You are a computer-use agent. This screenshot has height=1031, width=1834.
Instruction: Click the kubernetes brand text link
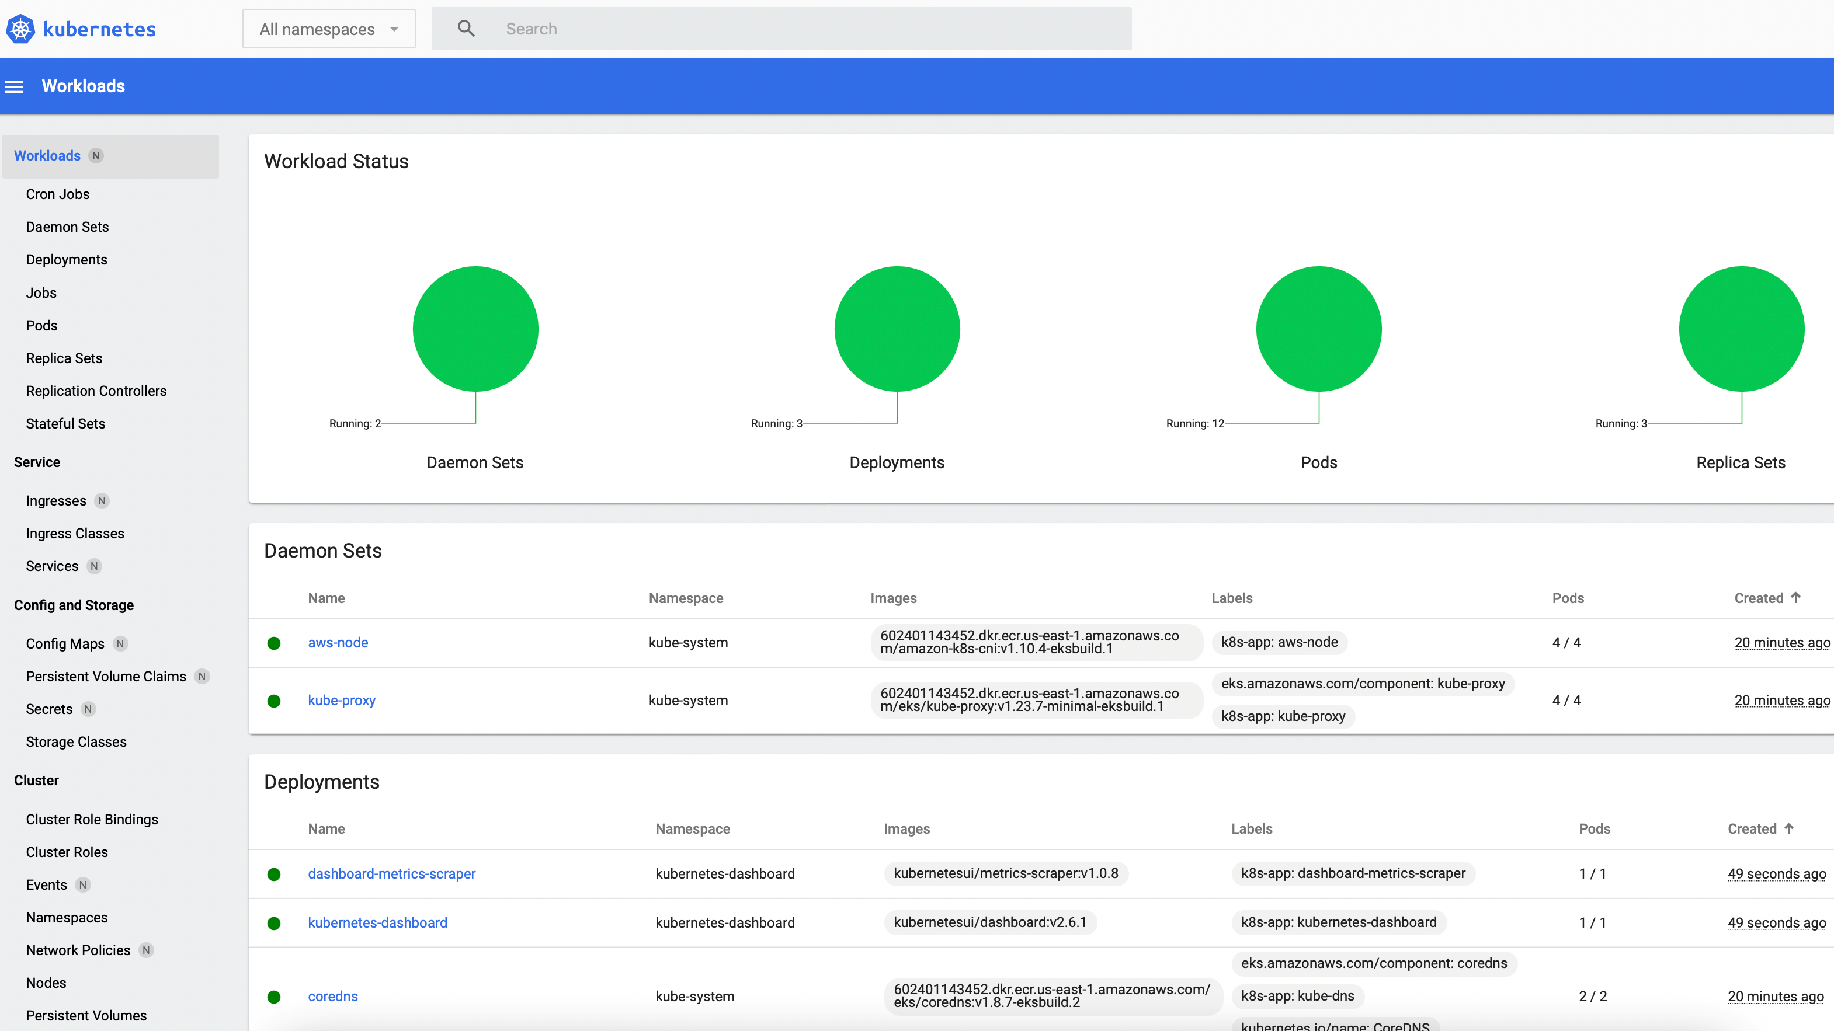(x=100, y=29)
